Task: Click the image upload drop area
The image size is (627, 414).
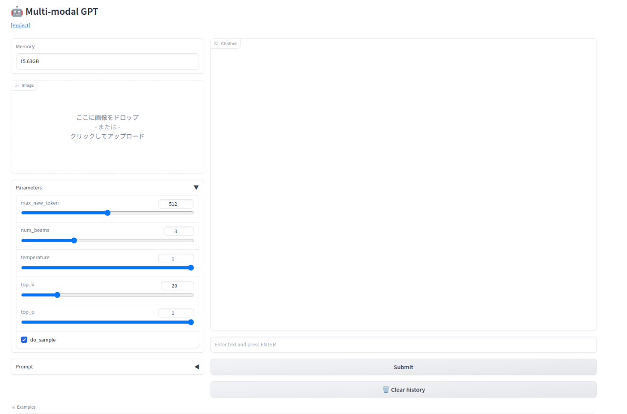Action: click(107, 127)
